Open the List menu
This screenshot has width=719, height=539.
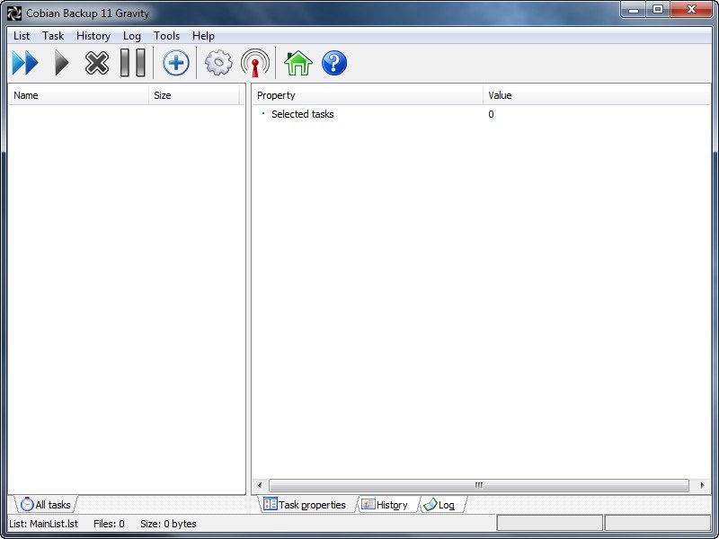tap(21, 36)
